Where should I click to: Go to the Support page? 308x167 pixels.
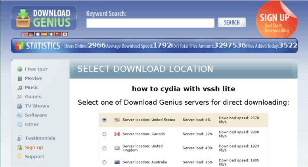[34, 156]
